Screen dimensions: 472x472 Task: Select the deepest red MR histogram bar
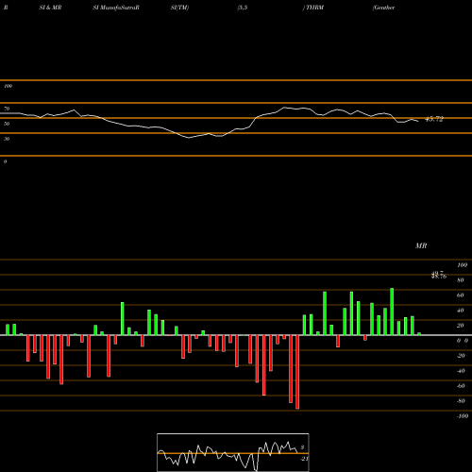pos(297,372)
